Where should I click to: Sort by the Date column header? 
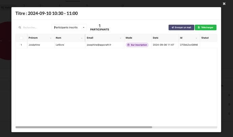[155, 38]
